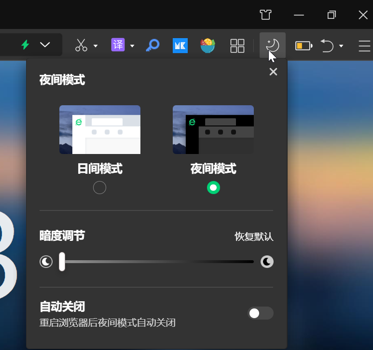Click the day mode preview thumbnail
This screenshot has height=350, width=373.
(100, 130)
